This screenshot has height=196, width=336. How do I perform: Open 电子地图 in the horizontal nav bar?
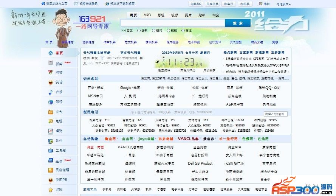click(194, 42)
